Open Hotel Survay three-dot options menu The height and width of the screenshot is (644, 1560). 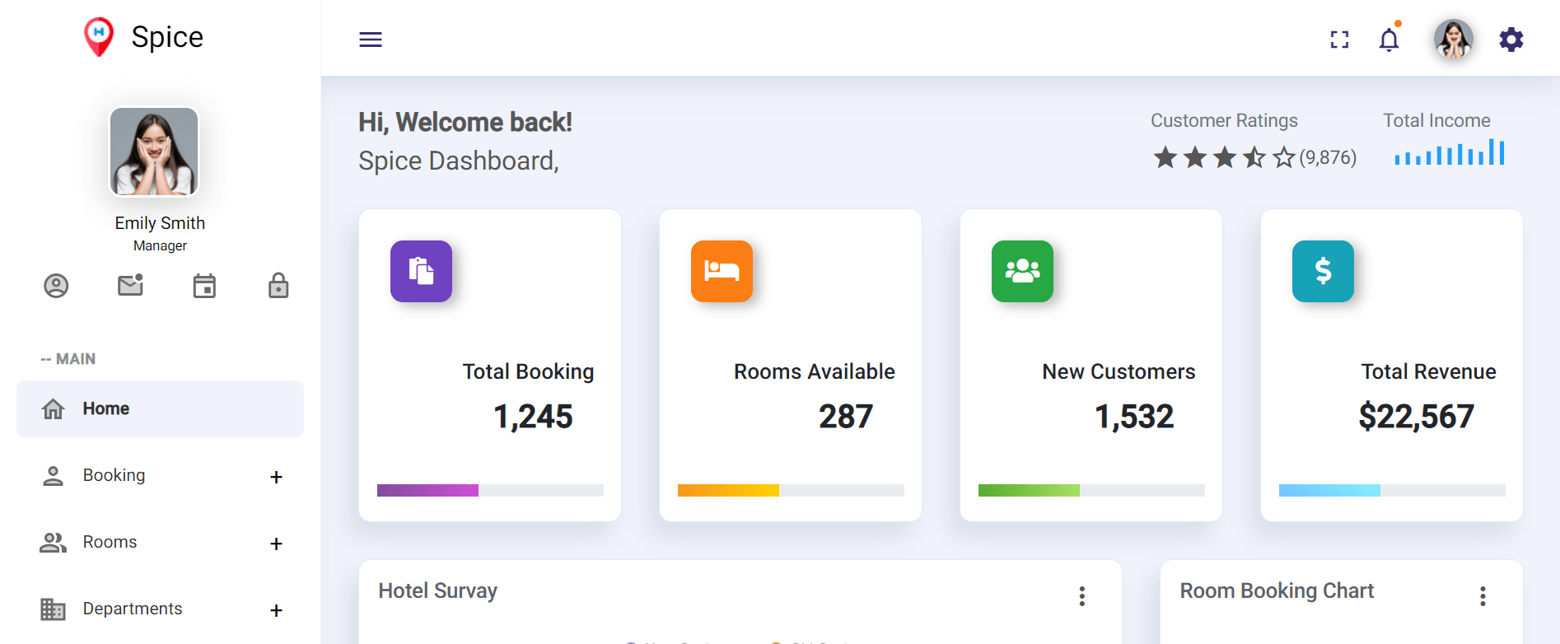tap(1082, 596)
